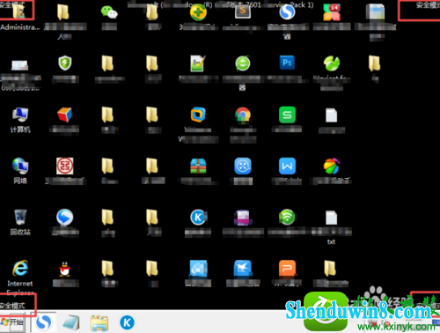This screenshot has width=440, height=333.
Task: Open the colorful app with 14 badge
Action: 332,12
